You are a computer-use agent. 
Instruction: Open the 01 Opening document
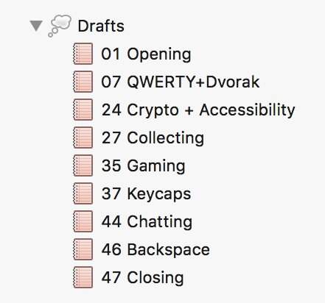point(146,54)
